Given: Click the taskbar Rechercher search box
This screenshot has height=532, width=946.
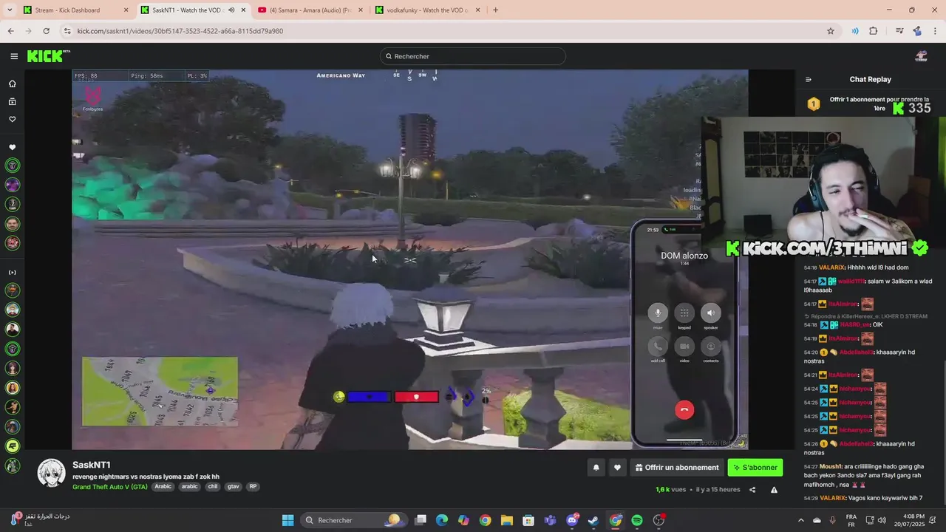Looking at the screenshot, I should click(353, 520).
